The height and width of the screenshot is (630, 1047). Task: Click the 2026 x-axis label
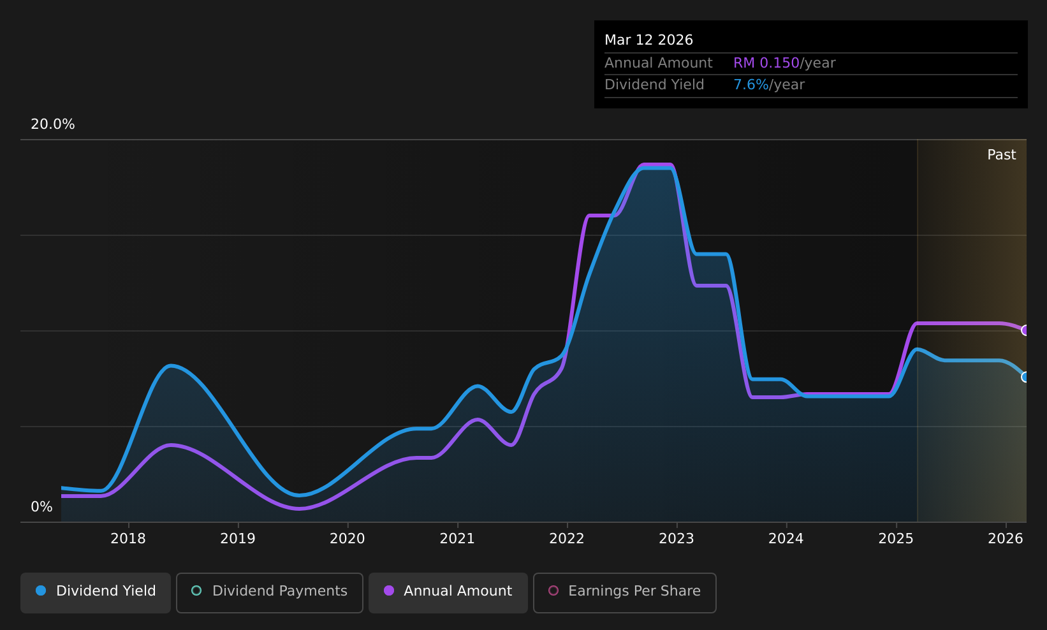[1006, 539]
